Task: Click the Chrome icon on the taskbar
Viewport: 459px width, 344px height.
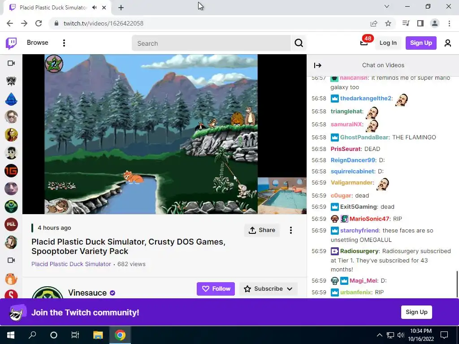Action: [120, 335]
